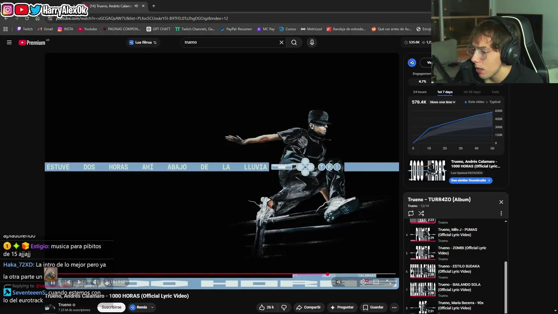Toggle the "Este video" chart legend
The image size is (558, 314).
[474, 102]
